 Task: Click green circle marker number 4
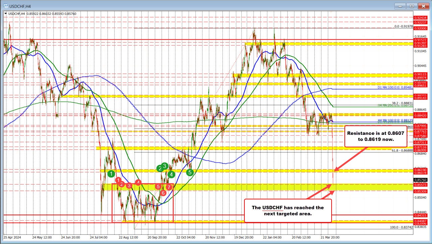[x=171, y=174]
